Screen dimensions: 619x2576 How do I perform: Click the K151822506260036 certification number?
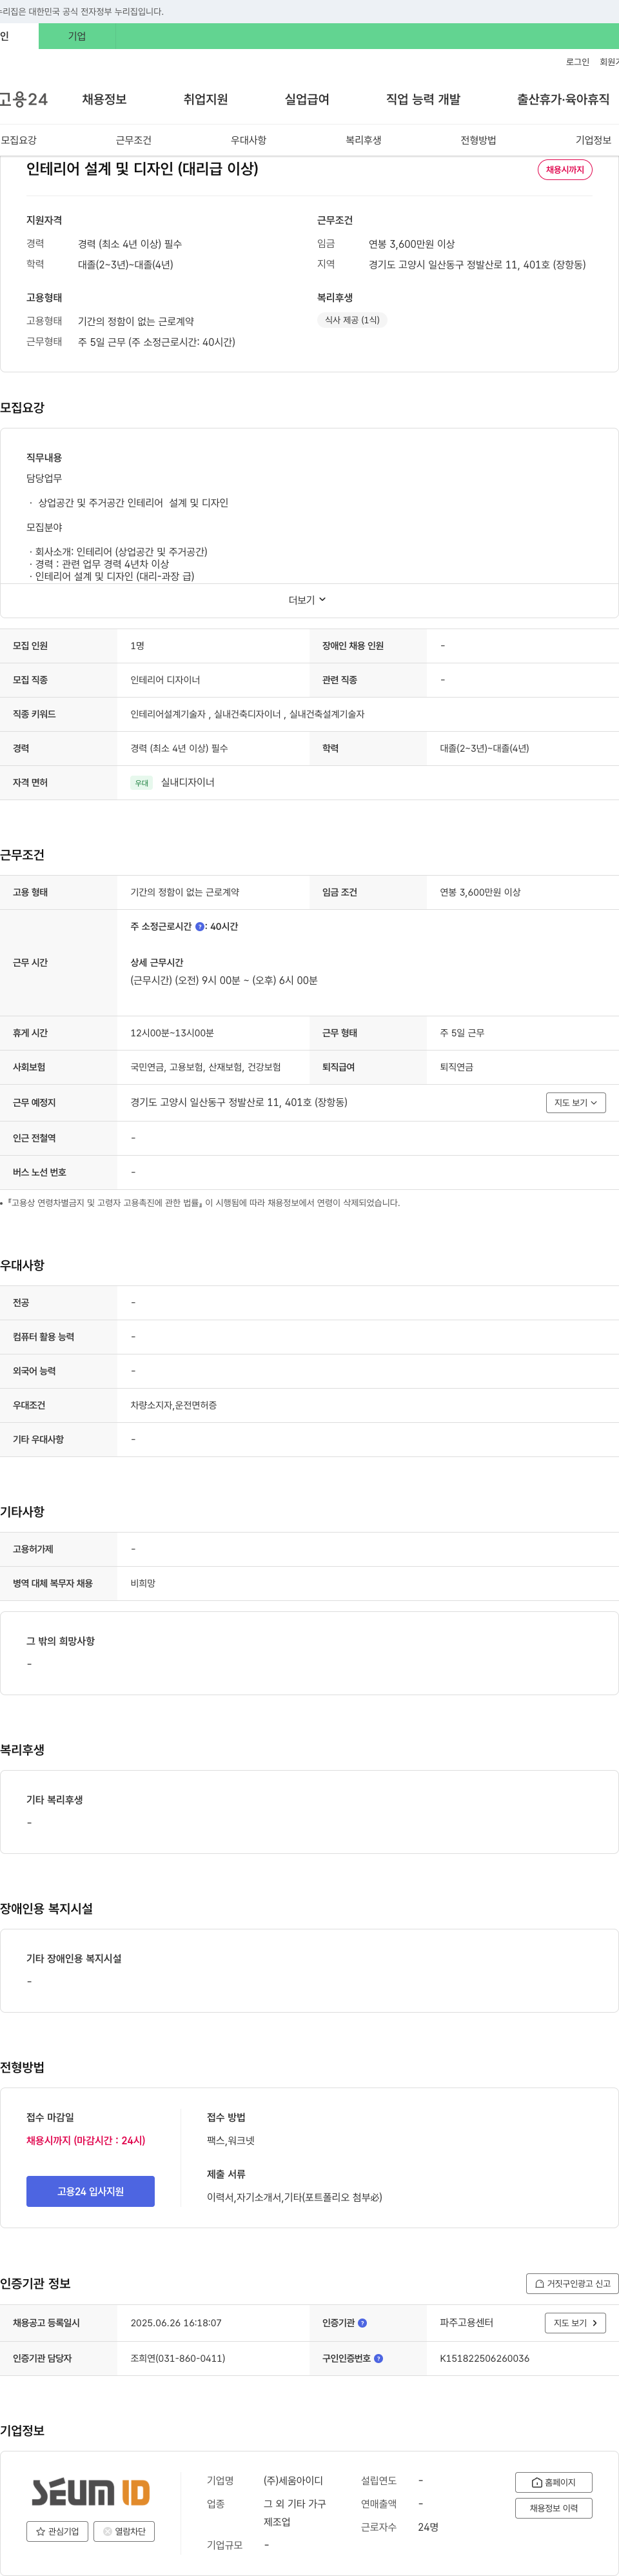(x=485, y=2358)
